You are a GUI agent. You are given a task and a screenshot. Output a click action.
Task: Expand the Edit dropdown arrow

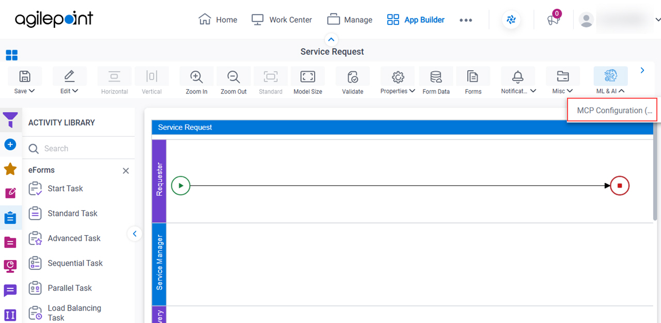click(x=75, y=91)
